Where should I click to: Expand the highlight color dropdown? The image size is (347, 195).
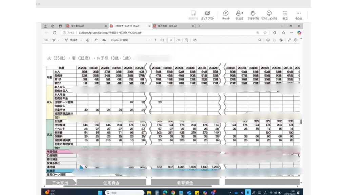[x=59, y=40]
